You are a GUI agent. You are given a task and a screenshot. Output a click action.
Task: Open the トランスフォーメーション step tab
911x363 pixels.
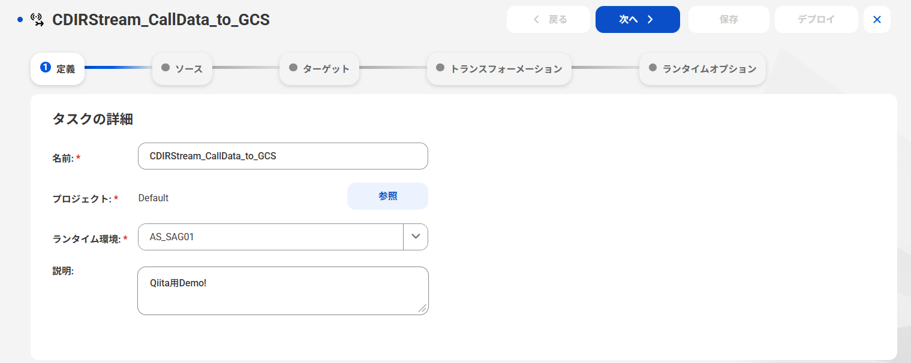tap(499, 69)
